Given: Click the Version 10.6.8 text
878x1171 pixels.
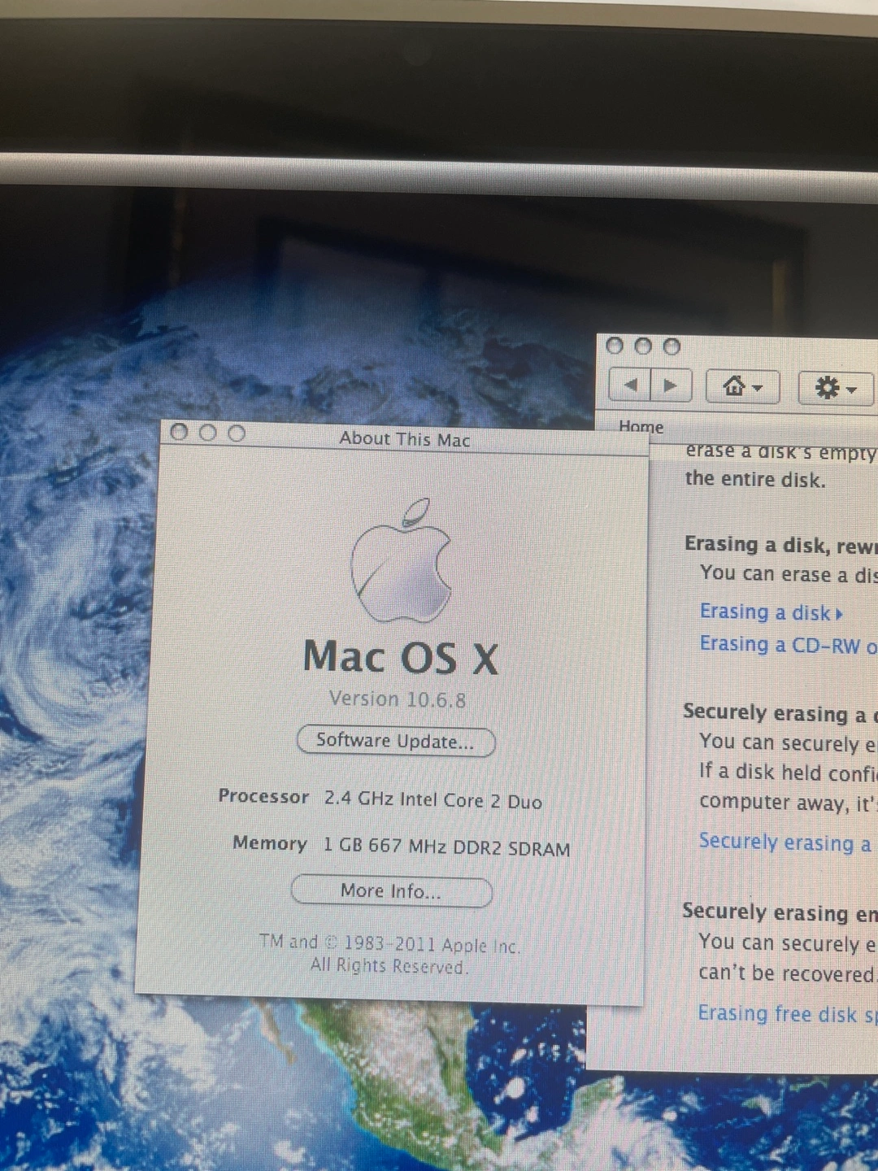Looking at the screenshot, I should (x=397, y=699).
